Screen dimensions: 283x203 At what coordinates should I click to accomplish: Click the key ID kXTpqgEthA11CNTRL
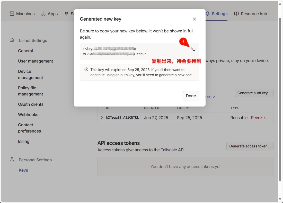(x=122, y=118)
